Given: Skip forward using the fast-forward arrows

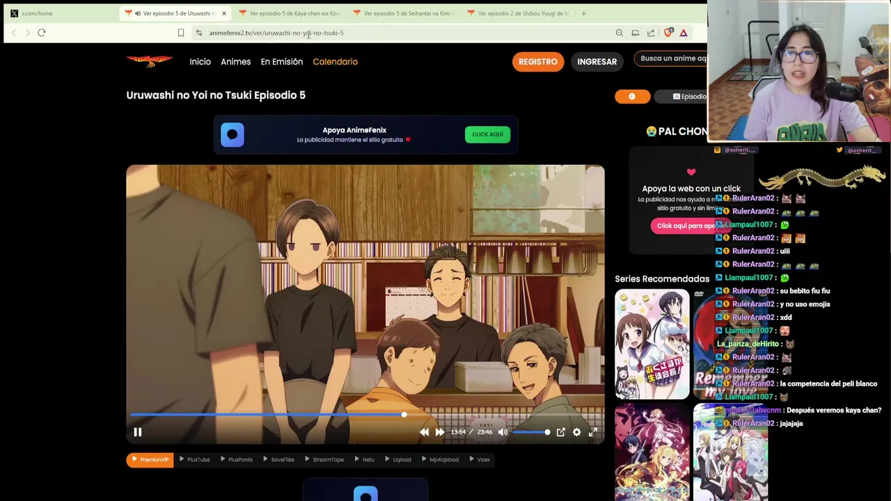Looking at the screenshot, I should (x=440, y=432).
